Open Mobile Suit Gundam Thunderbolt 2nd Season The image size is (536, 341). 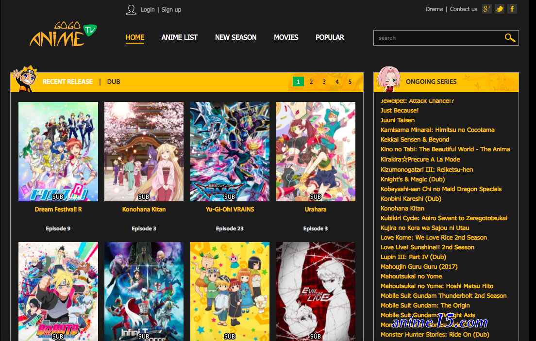tap(443, 295)
